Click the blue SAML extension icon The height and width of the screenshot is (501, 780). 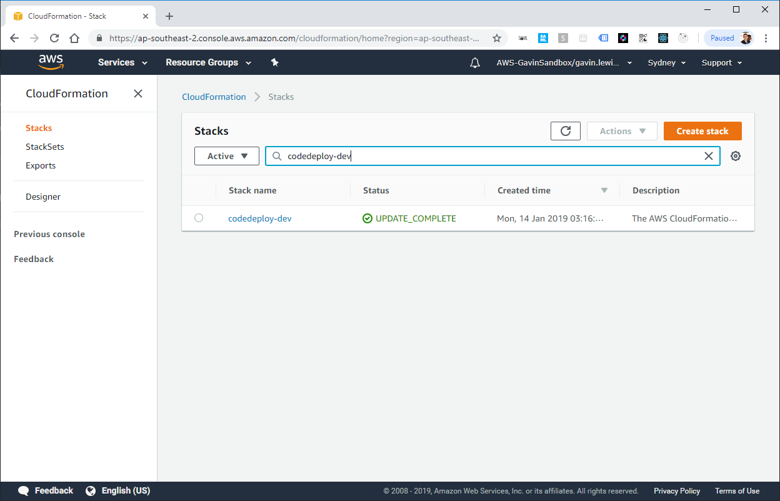click(543, 38)
